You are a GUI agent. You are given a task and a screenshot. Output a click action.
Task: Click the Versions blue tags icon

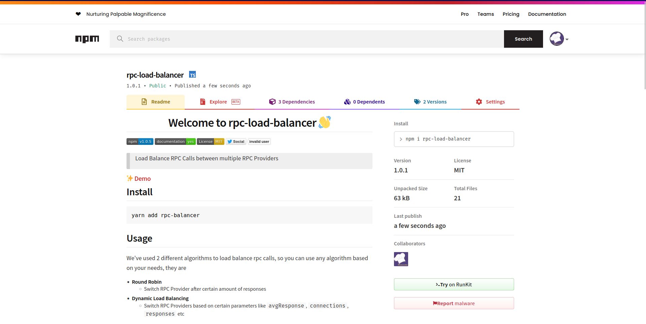click(x=417, y=102)
